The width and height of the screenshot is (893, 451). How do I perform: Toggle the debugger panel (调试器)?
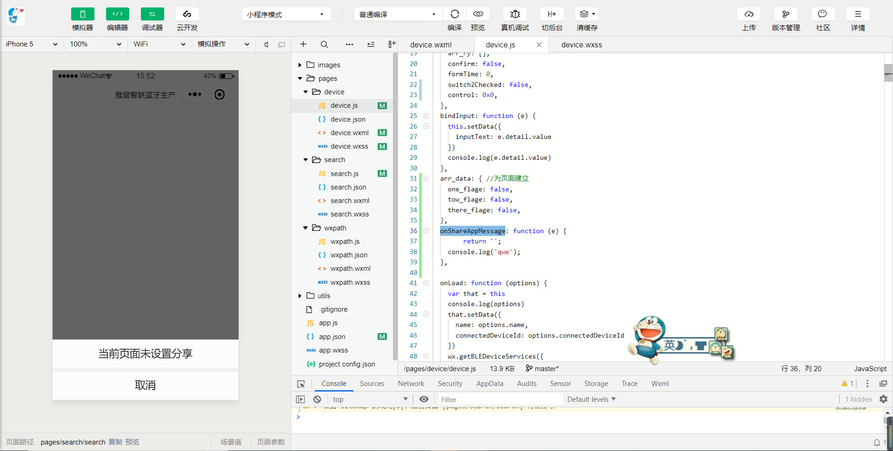152,14
